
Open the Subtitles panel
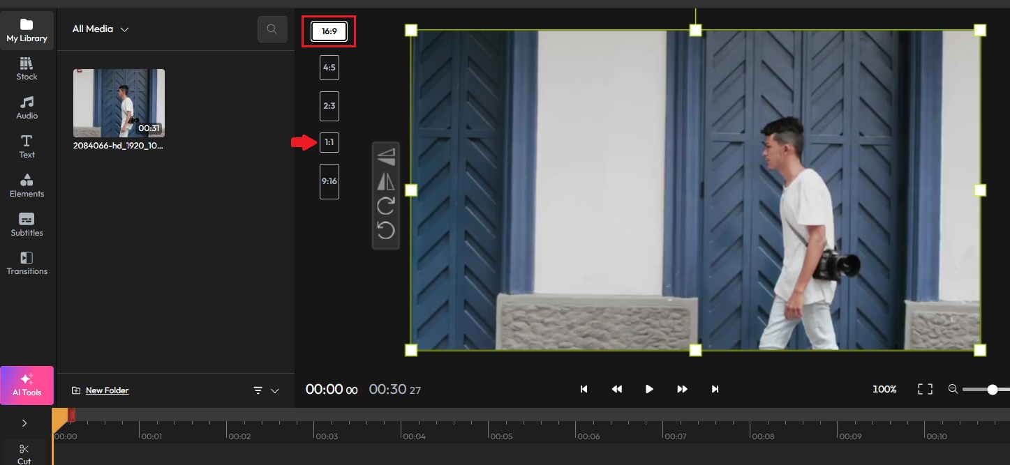[27, 224]
